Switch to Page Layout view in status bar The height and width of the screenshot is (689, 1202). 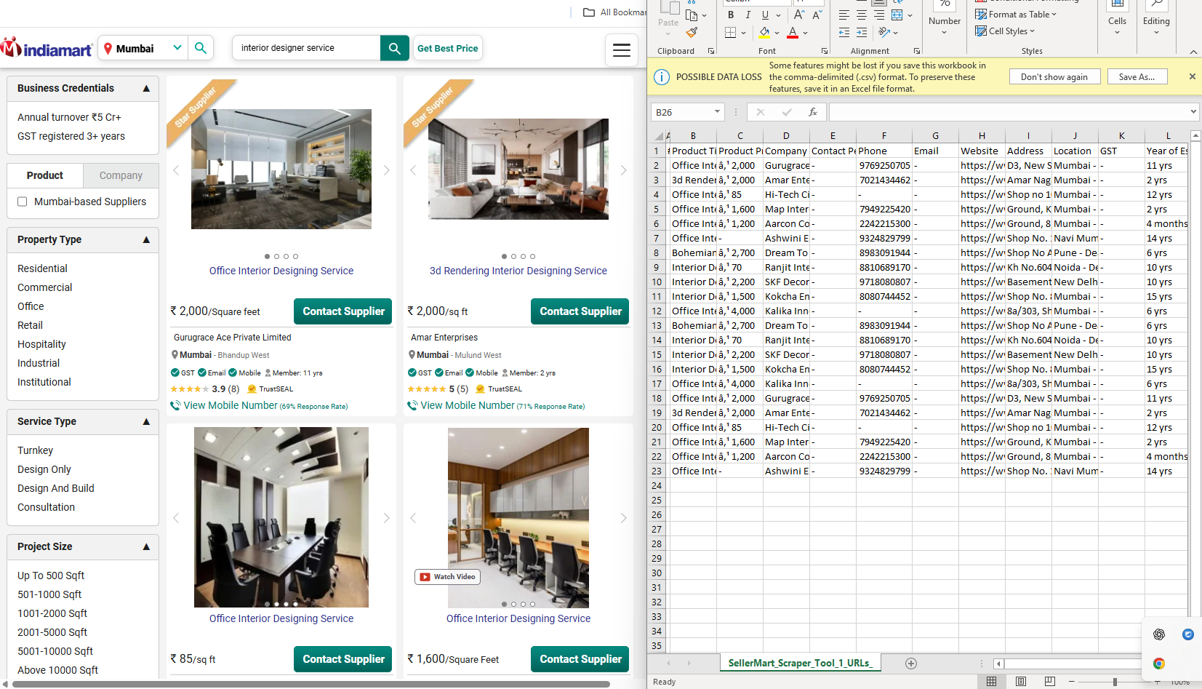point(1020,681)
